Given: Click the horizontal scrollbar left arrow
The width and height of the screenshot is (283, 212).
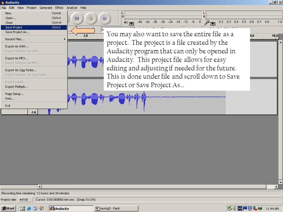Looking at the screenshot, I should (40, 187).
